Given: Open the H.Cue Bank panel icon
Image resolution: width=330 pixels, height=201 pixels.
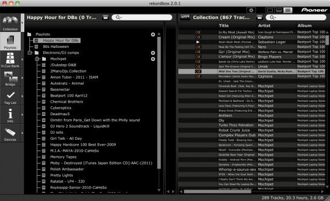Looking at the screenshot, I should (x=10, y=60).
